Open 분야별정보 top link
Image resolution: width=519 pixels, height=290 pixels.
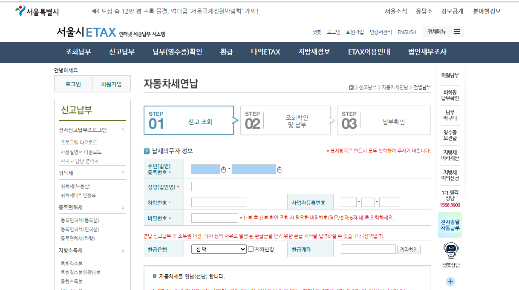click(x=487, y=11)
